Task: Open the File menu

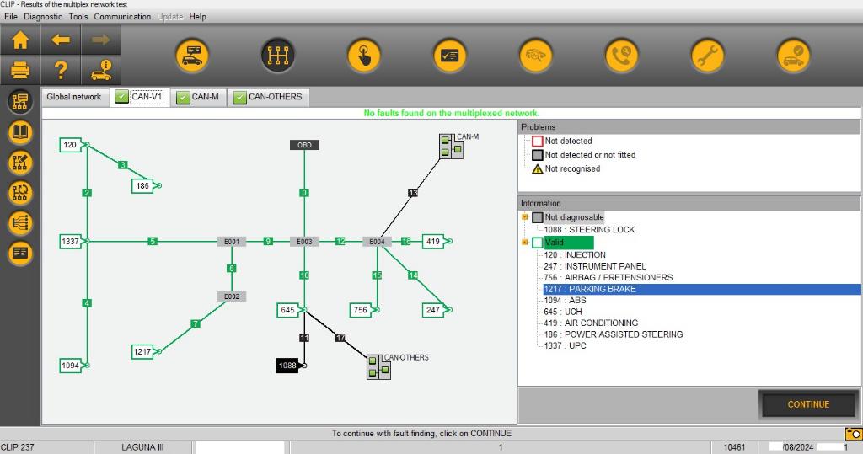Action: tap(11, 17)
